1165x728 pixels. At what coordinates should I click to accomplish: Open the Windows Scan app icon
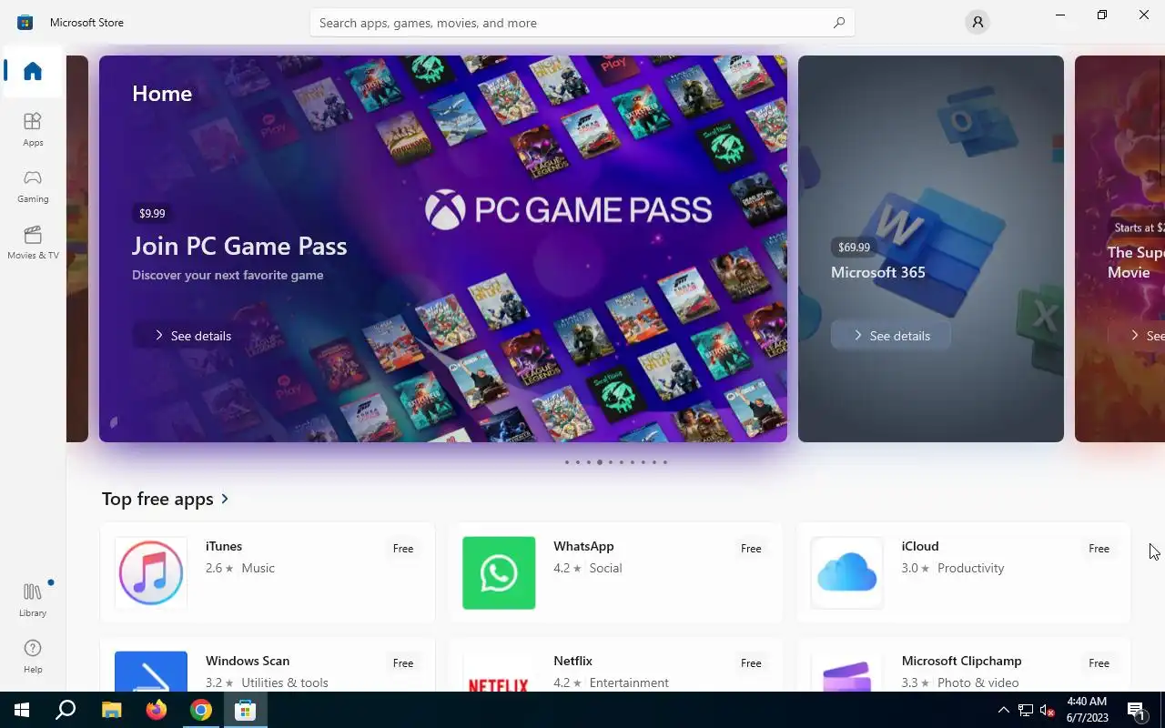click(x=151, y=671)
